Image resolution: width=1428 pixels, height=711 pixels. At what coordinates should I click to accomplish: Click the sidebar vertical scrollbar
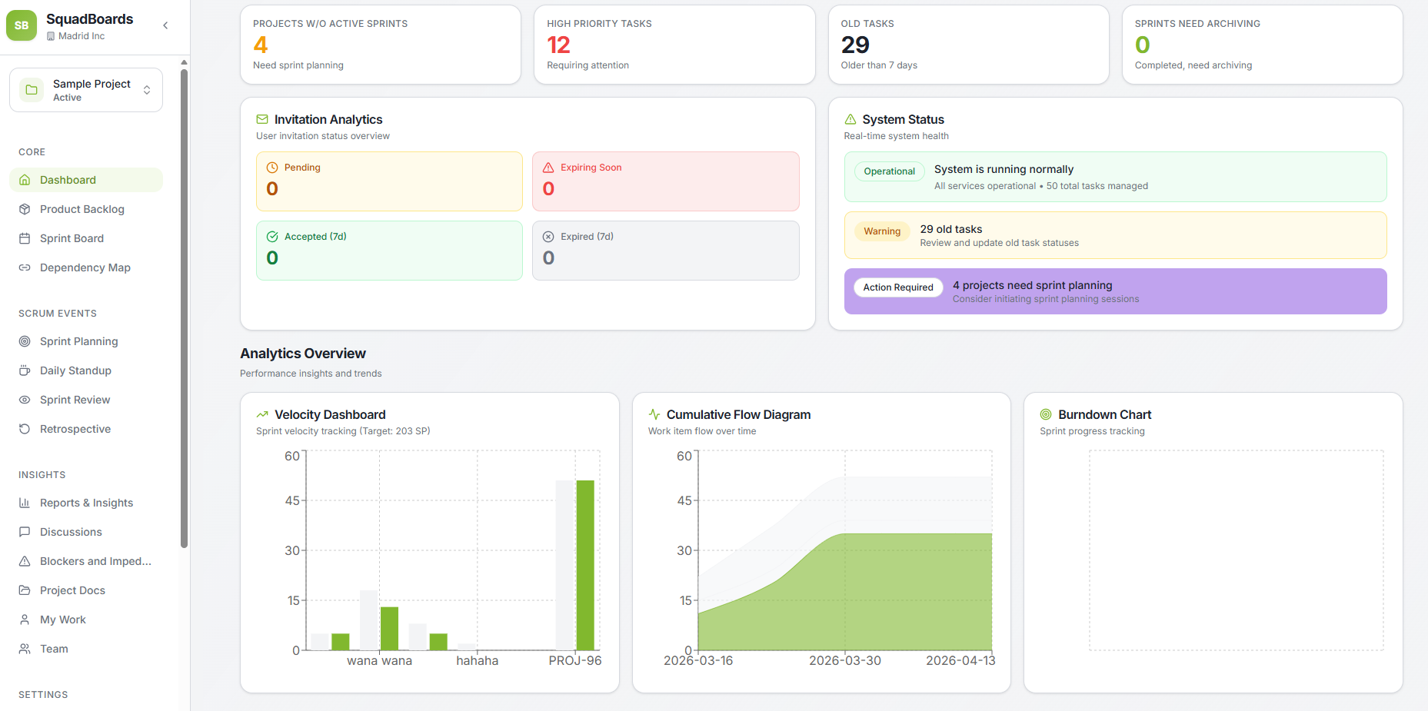point(184,307)
